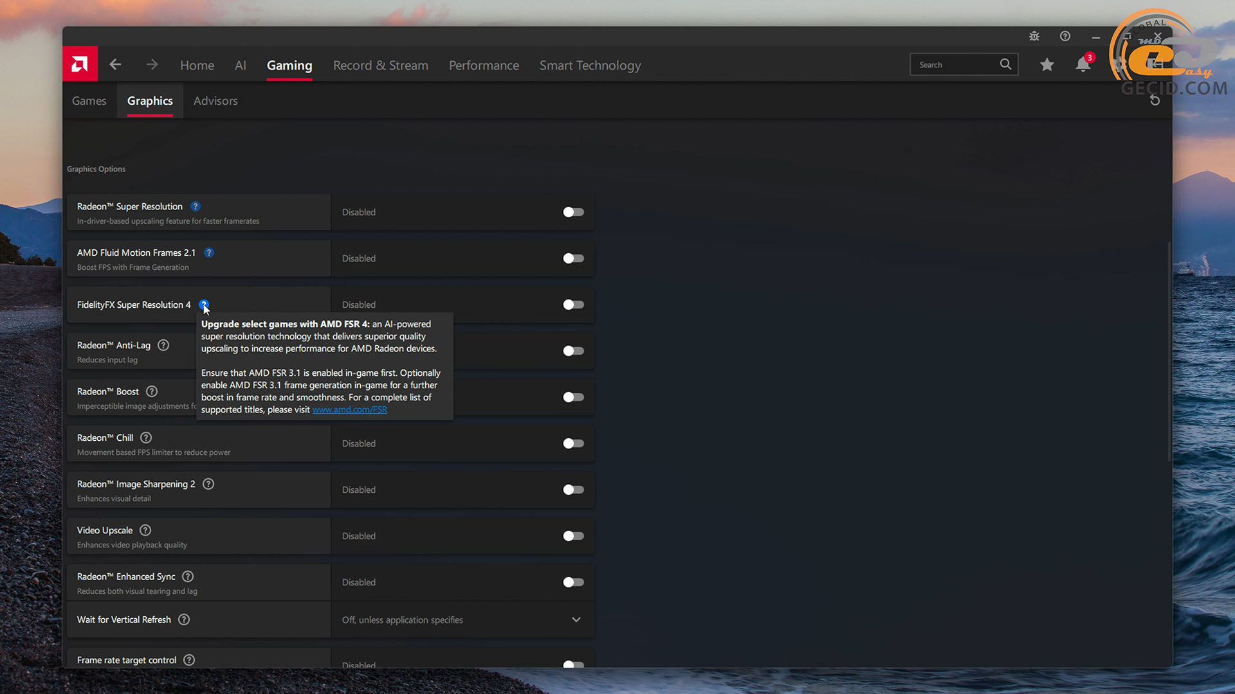Minimize the AMD Software window
The height and width of the screenshot is (694, 1235).
(1096, 37)
